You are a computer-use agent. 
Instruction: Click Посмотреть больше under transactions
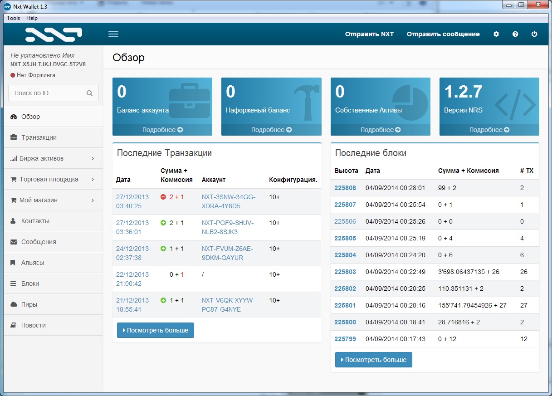(155, 330)
